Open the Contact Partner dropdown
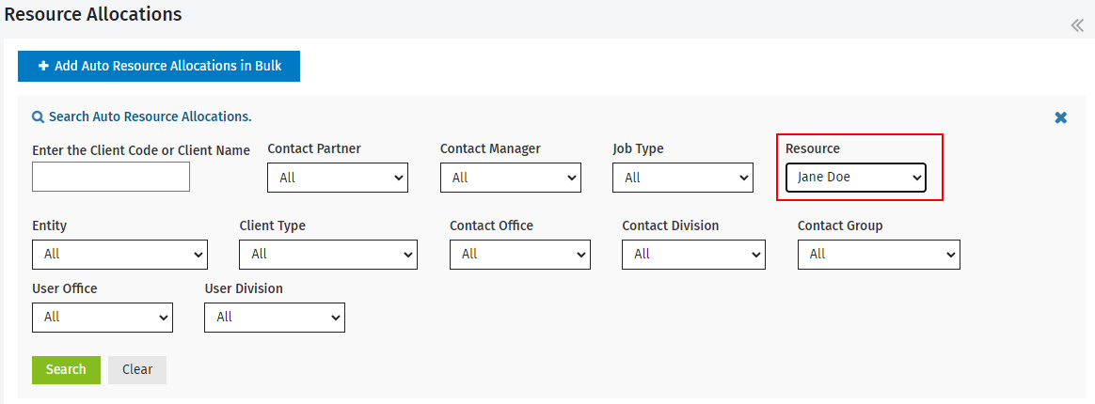The image size is (1095, 404). (x=338, y=178)
